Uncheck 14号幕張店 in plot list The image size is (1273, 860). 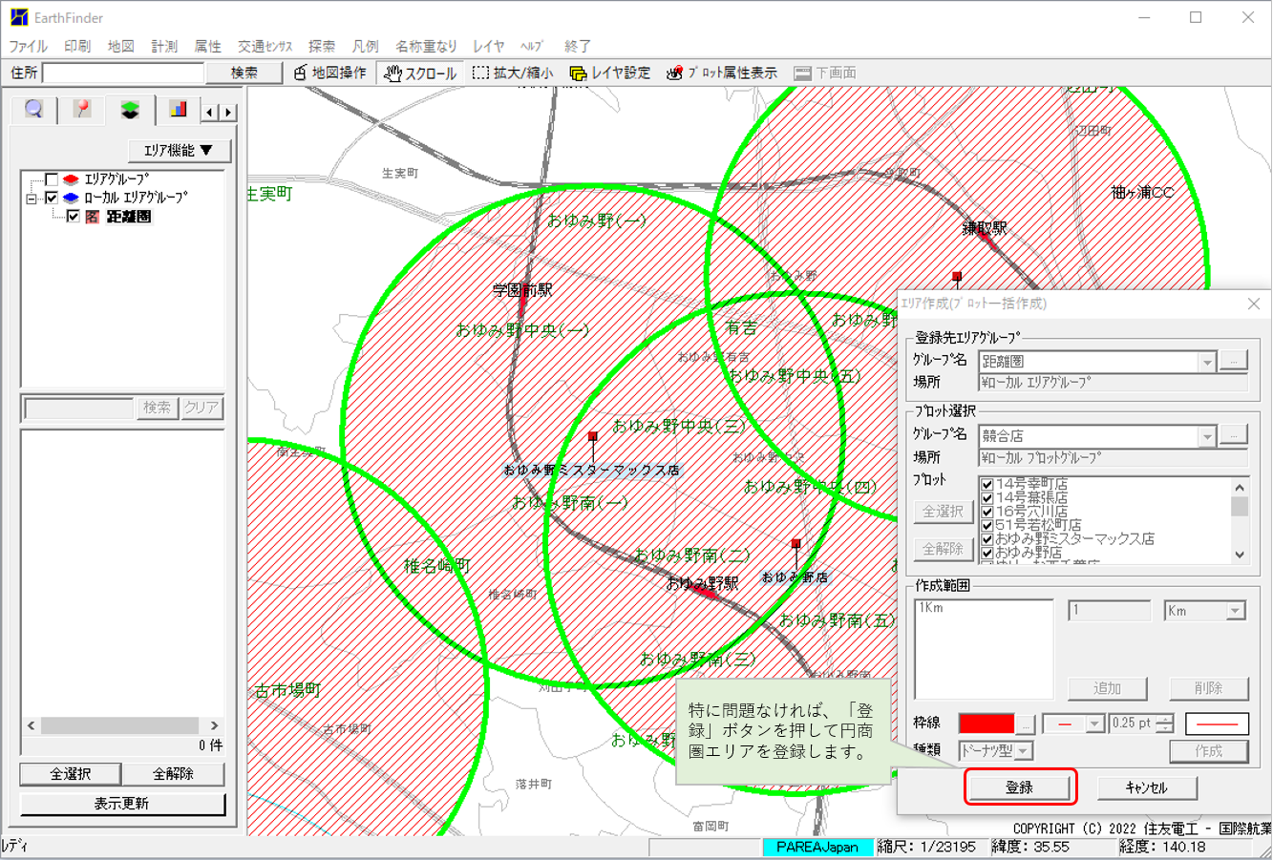[987, 498]
